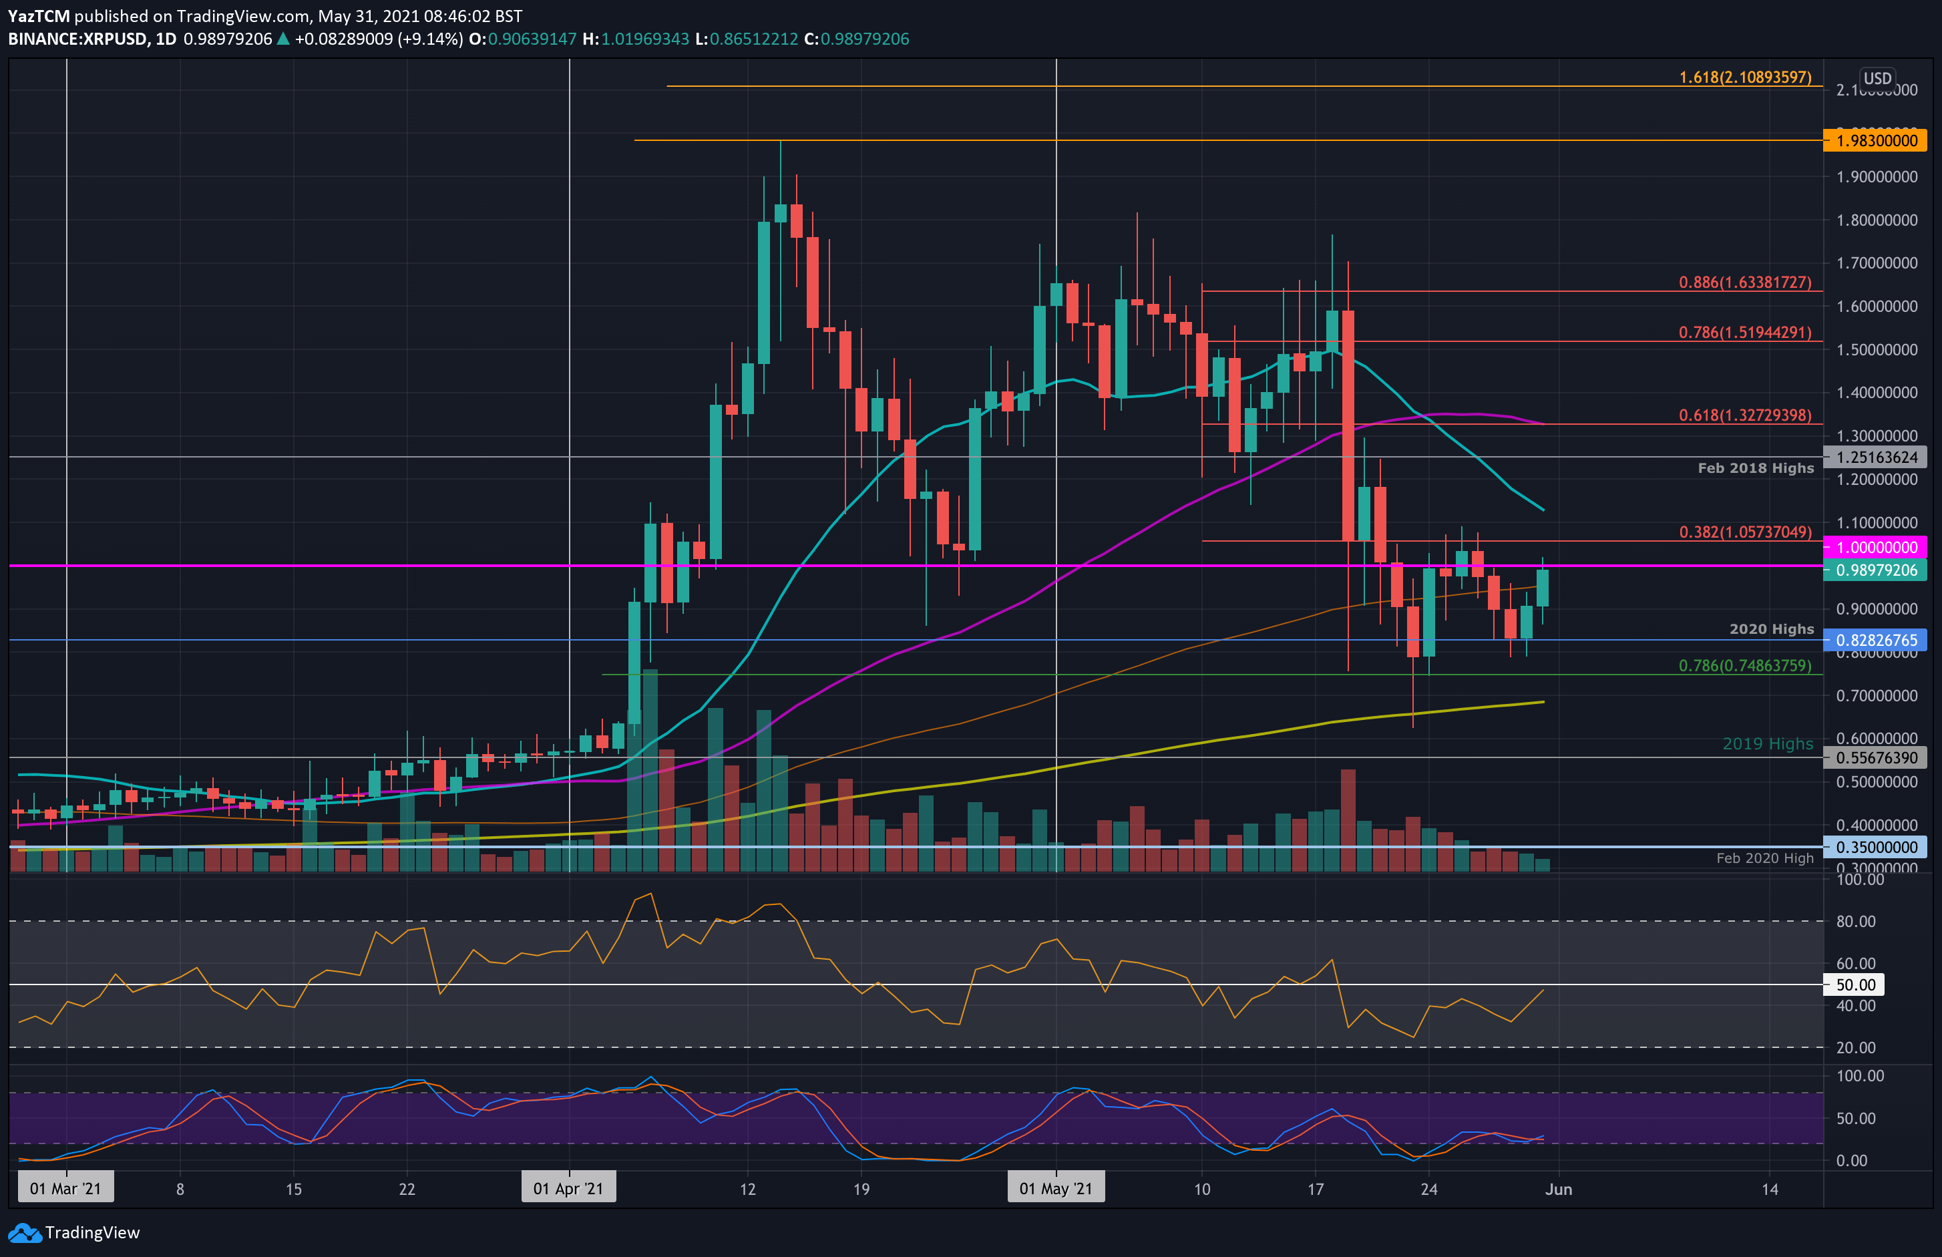The height and width of the screenshot is (1257, 1942).
Task: Click the Jun label on time axis
Action: point(1559,1190)
